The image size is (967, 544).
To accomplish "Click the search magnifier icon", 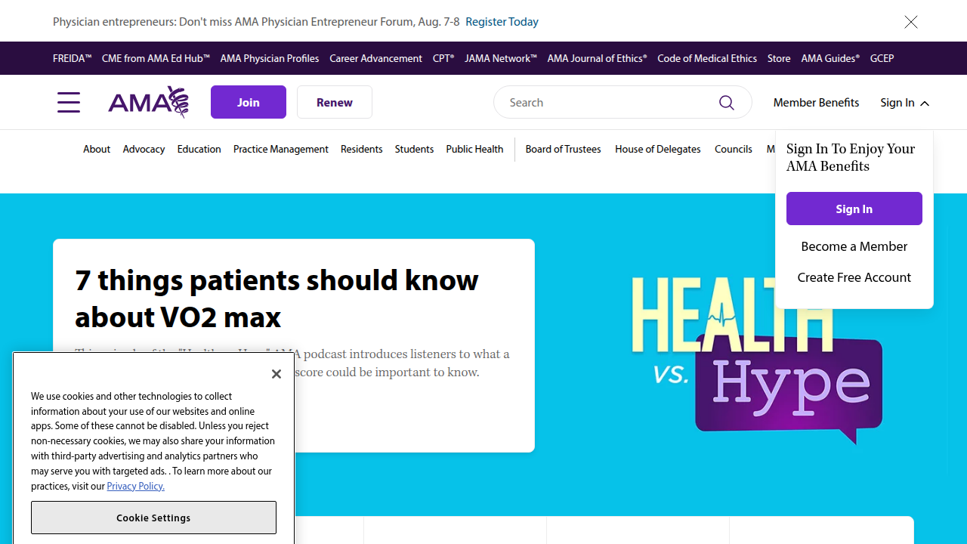I will [x=727, y=102].
